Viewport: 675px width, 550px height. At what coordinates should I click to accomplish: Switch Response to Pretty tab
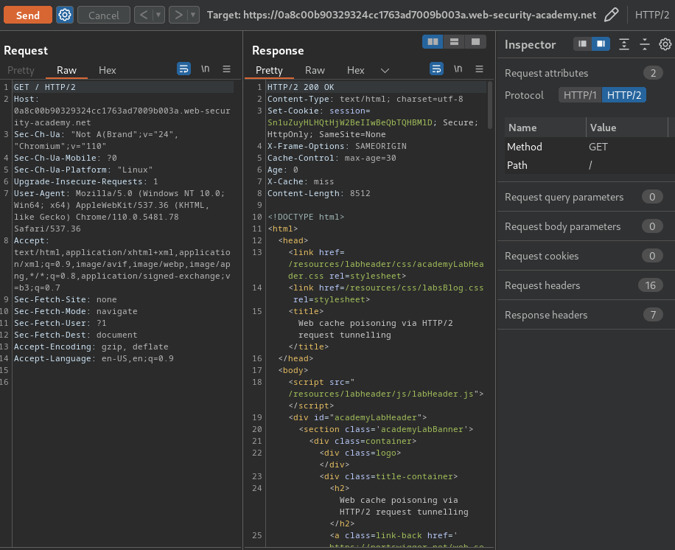[269, 70]
